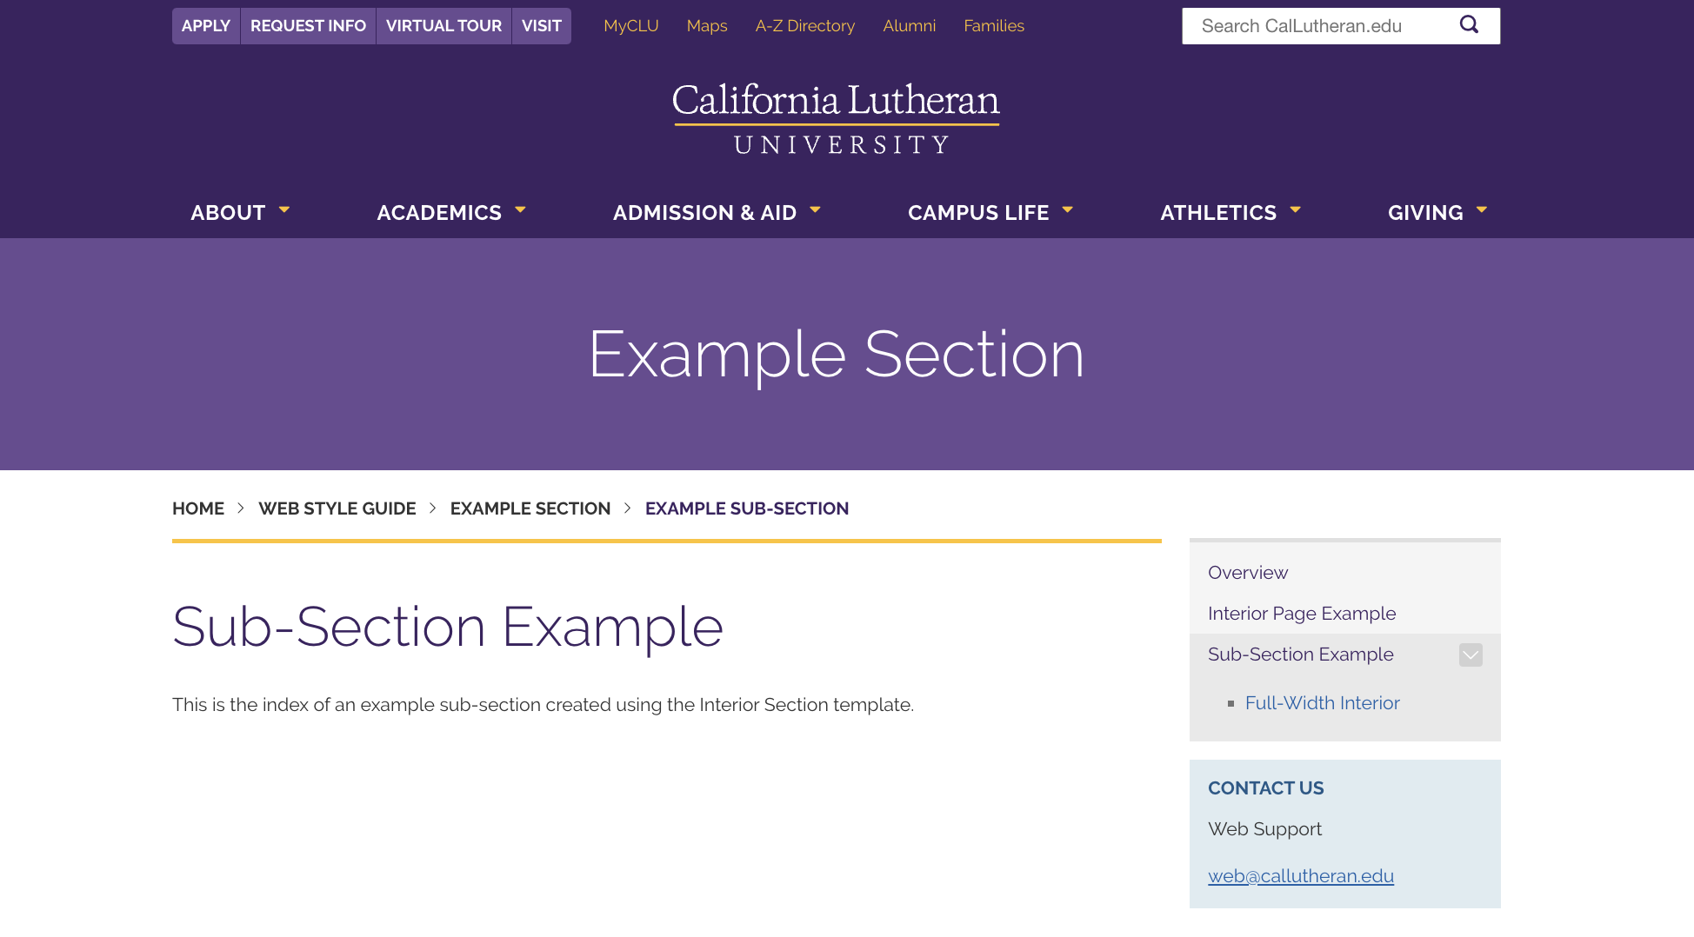
Task: Click the search magnifying glass icon
Action: coord(1469,25)
